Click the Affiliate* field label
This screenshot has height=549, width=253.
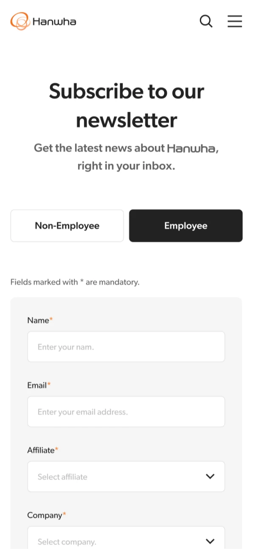coord(43,450)
